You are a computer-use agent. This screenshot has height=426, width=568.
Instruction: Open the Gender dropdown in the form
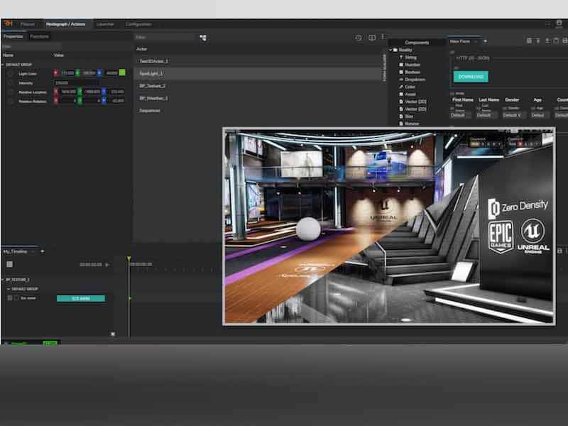point(513,115)
